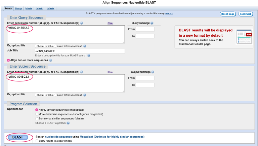Viewport: 258px width, 146px height.
Task: Clear the subject sequence box
Action: [110, 72]
